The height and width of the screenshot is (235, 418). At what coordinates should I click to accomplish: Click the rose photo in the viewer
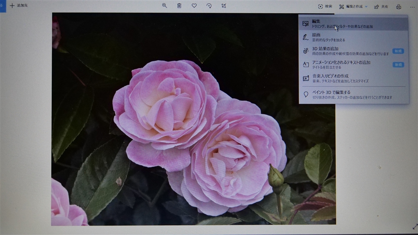(193, 119)
